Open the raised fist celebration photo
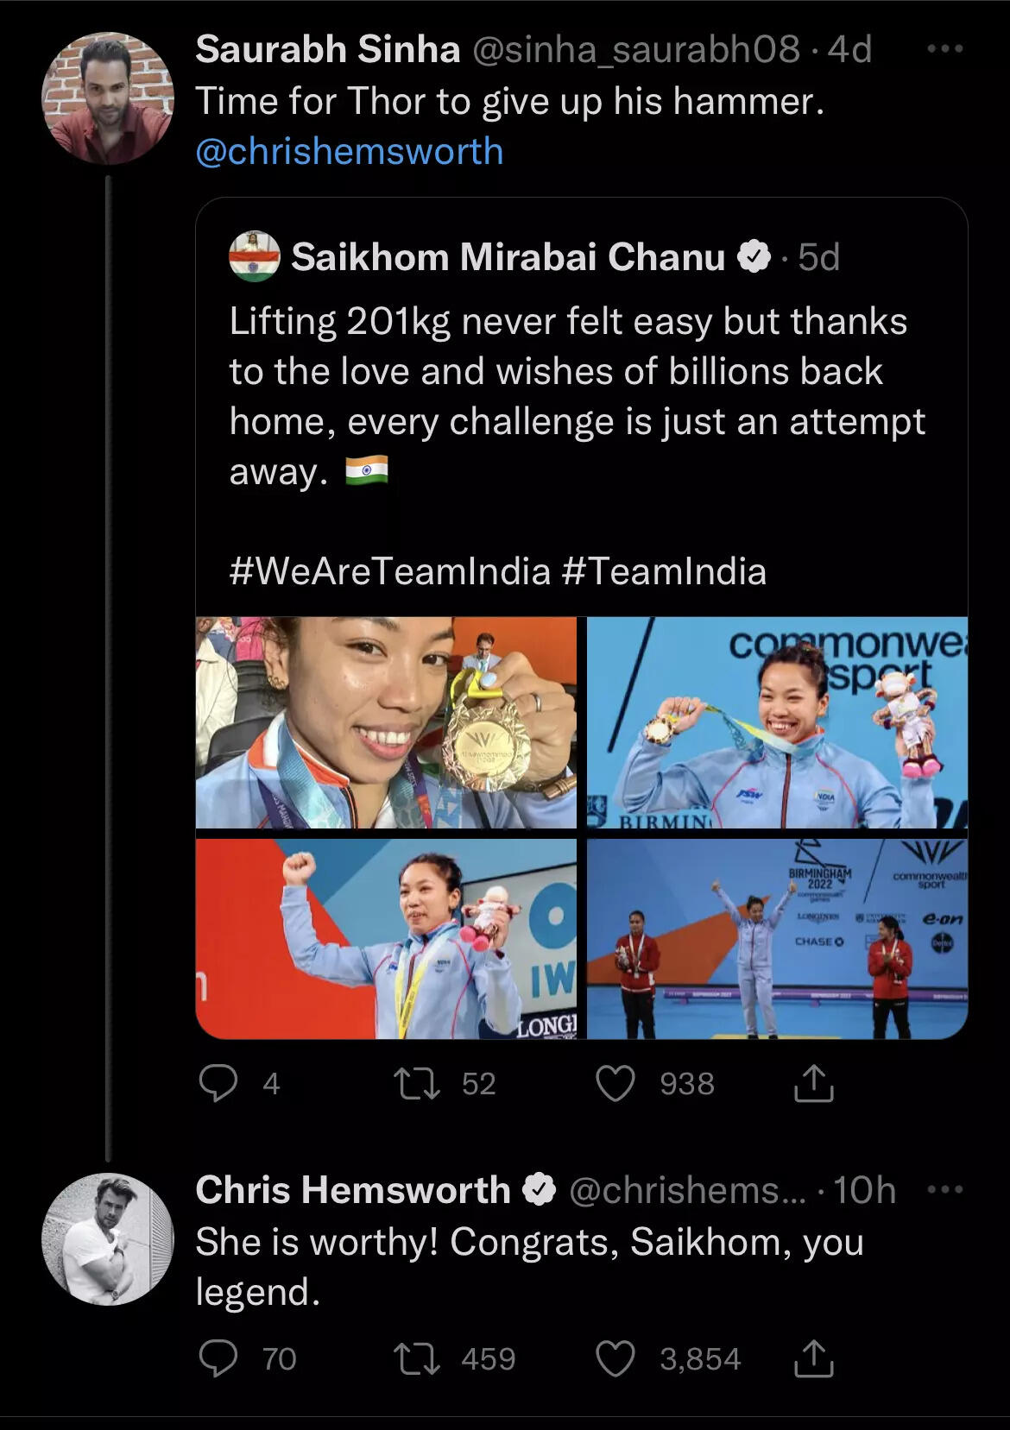Image resolution: width=1010 pixels, height=1430 pixels. (386, 939)
